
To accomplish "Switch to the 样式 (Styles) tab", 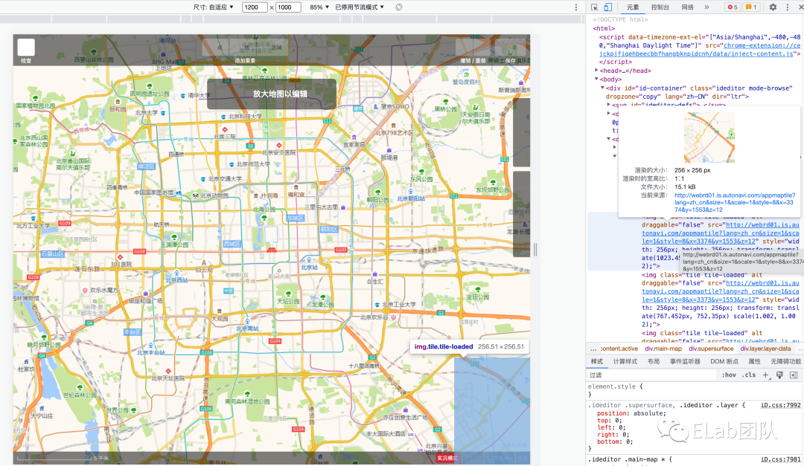I will pyautogui.click(x=597, y=361).
